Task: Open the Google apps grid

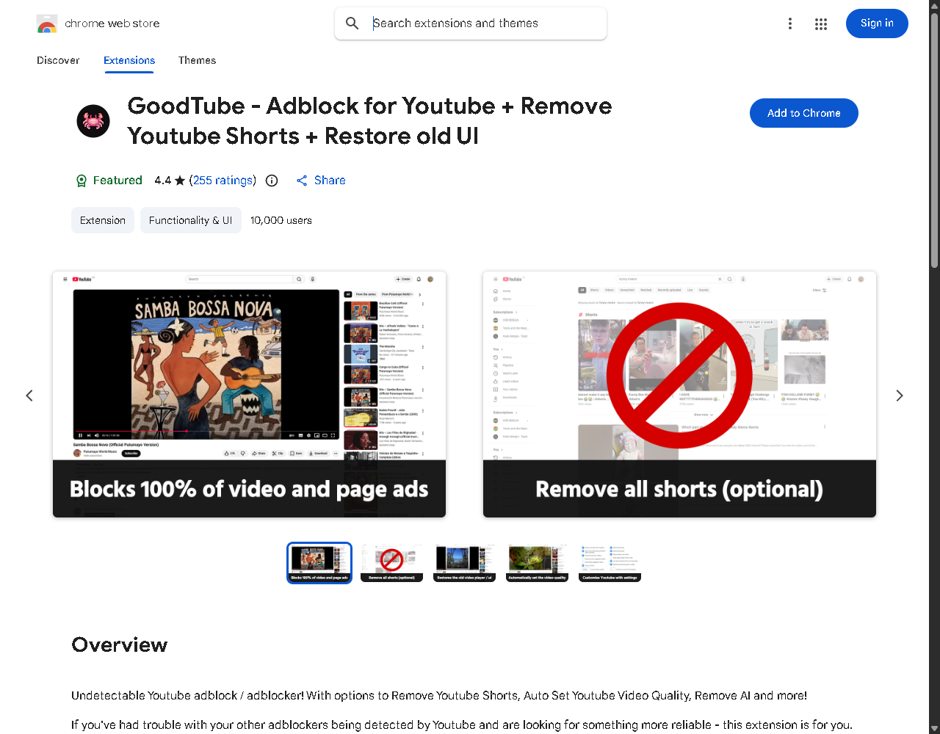Action: [x=821, y=23]
